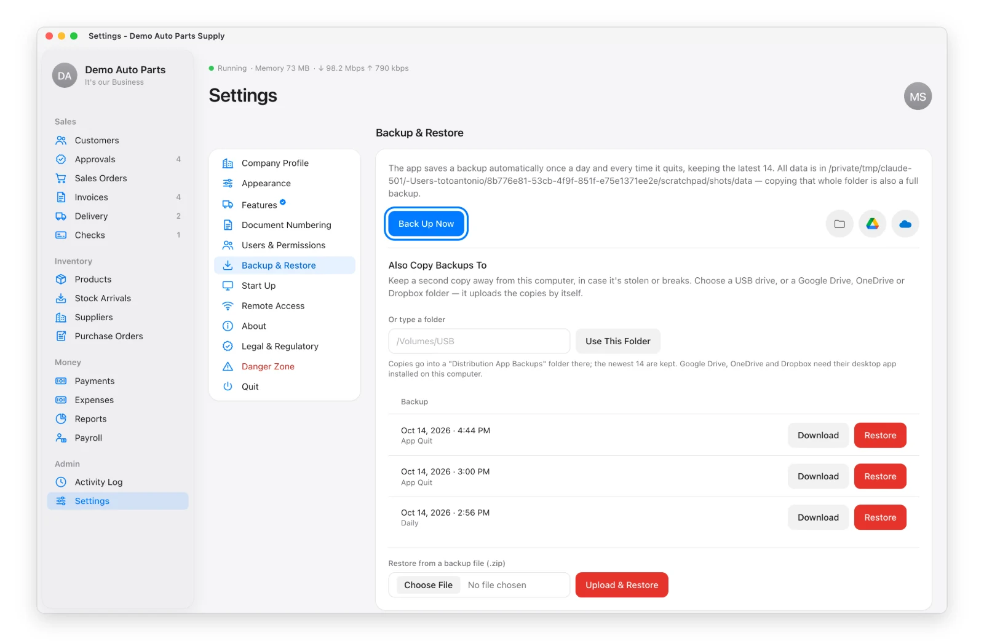Choose the Google Drive backup icon

click(872, 224)
